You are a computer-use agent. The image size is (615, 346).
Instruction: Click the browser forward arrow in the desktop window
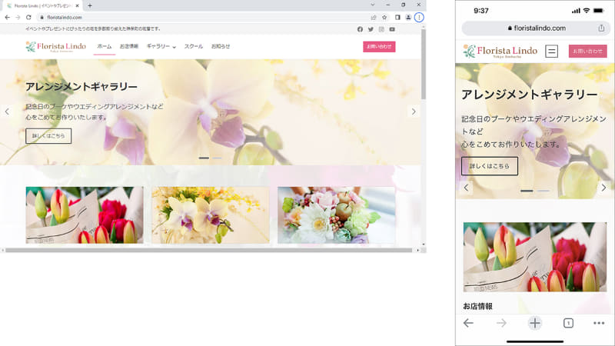coord(18,17)
